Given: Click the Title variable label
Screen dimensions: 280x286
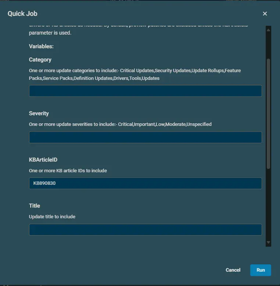Looking at the screenshot, I should [x=35, y=206].
